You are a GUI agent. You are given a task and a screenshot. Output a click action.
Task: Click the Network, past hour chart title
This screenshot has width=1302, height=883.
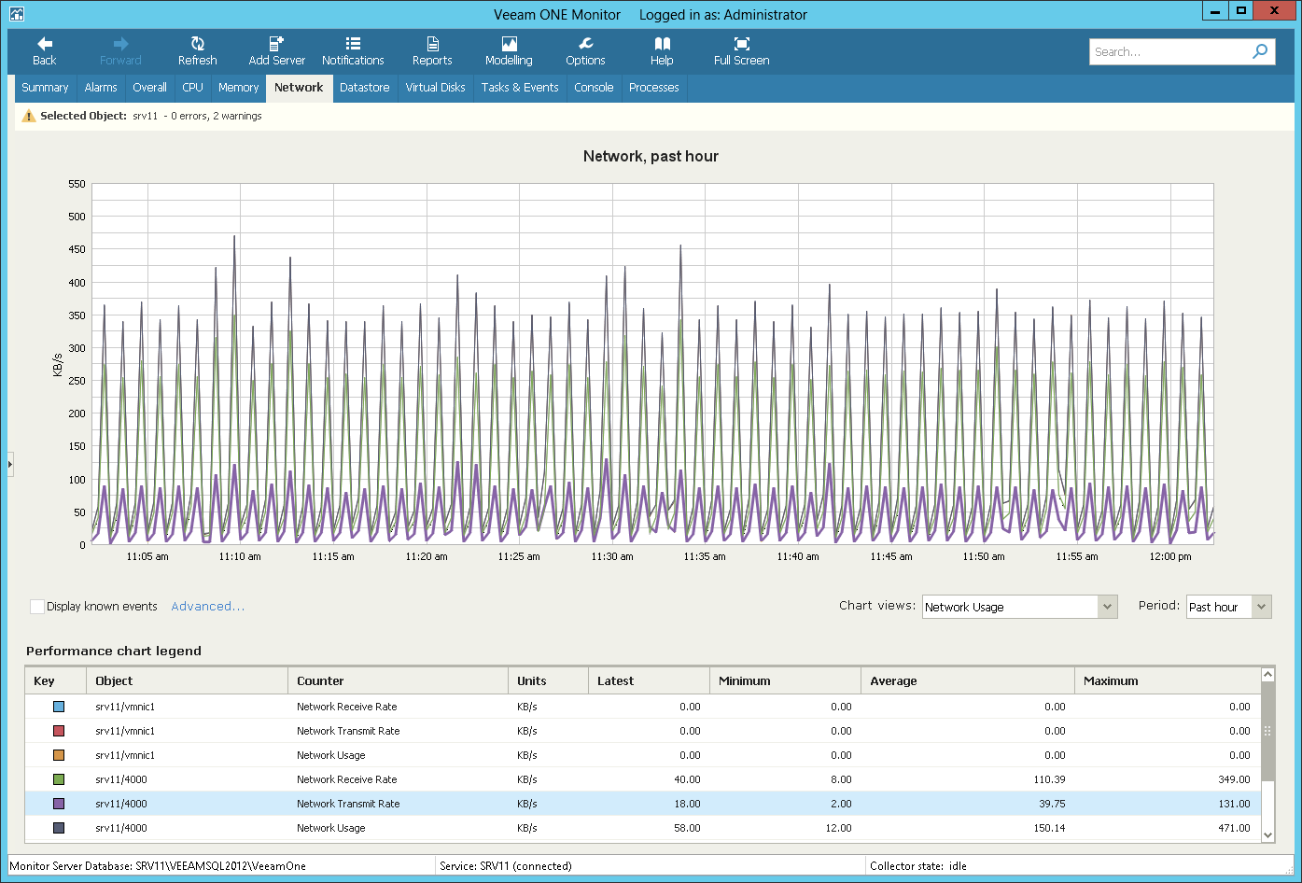(651, 157)
